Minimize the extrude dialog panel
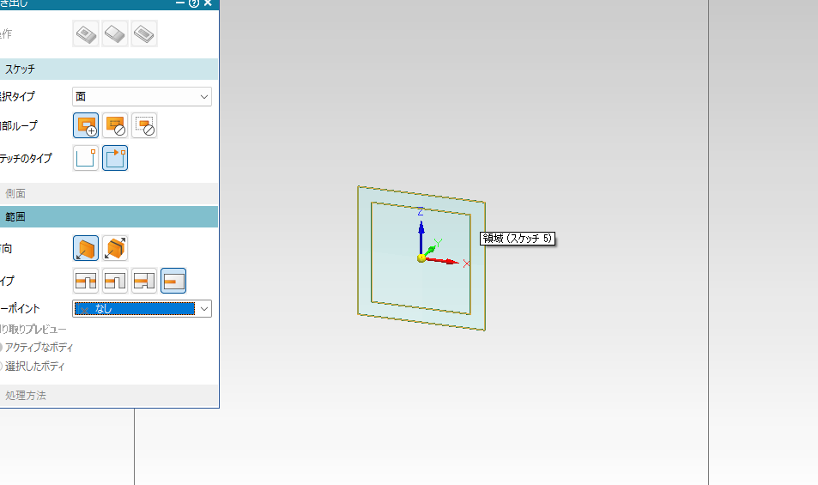 pyautogui.click(x=180, y=3)
